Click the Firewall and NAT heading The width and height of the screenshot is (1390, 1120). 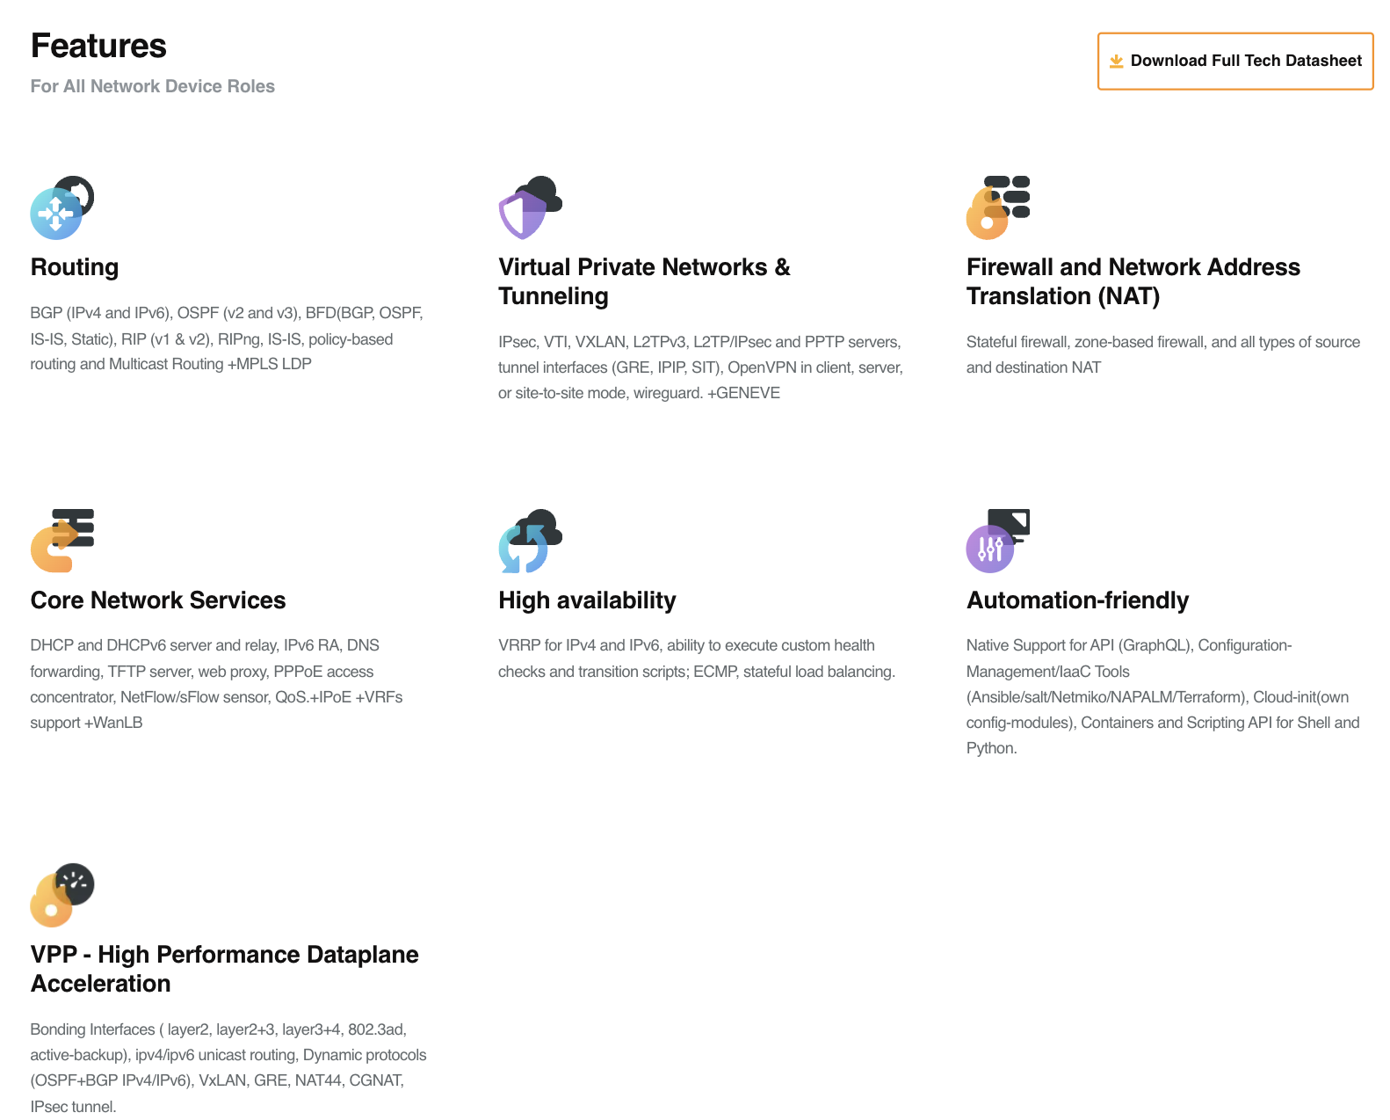click(x=1133, y=281)
